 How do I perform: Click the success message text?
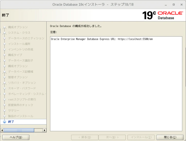click(76, 26)
